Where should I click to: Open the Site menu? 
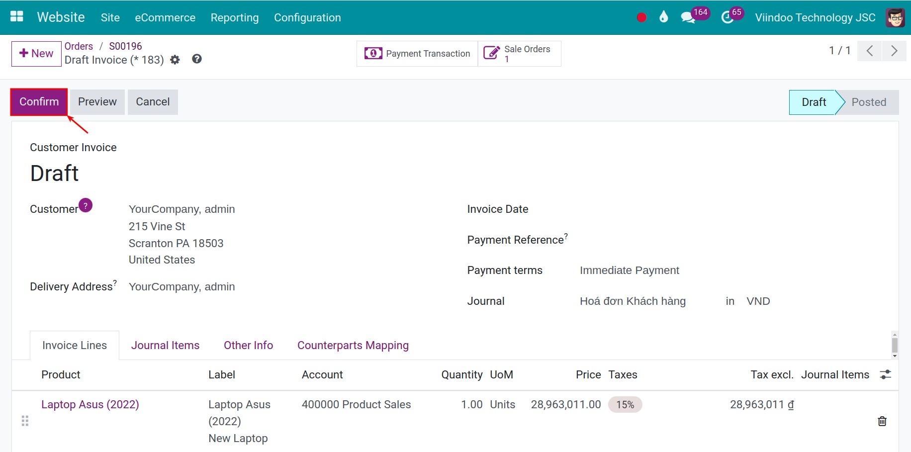pos(110,17)
